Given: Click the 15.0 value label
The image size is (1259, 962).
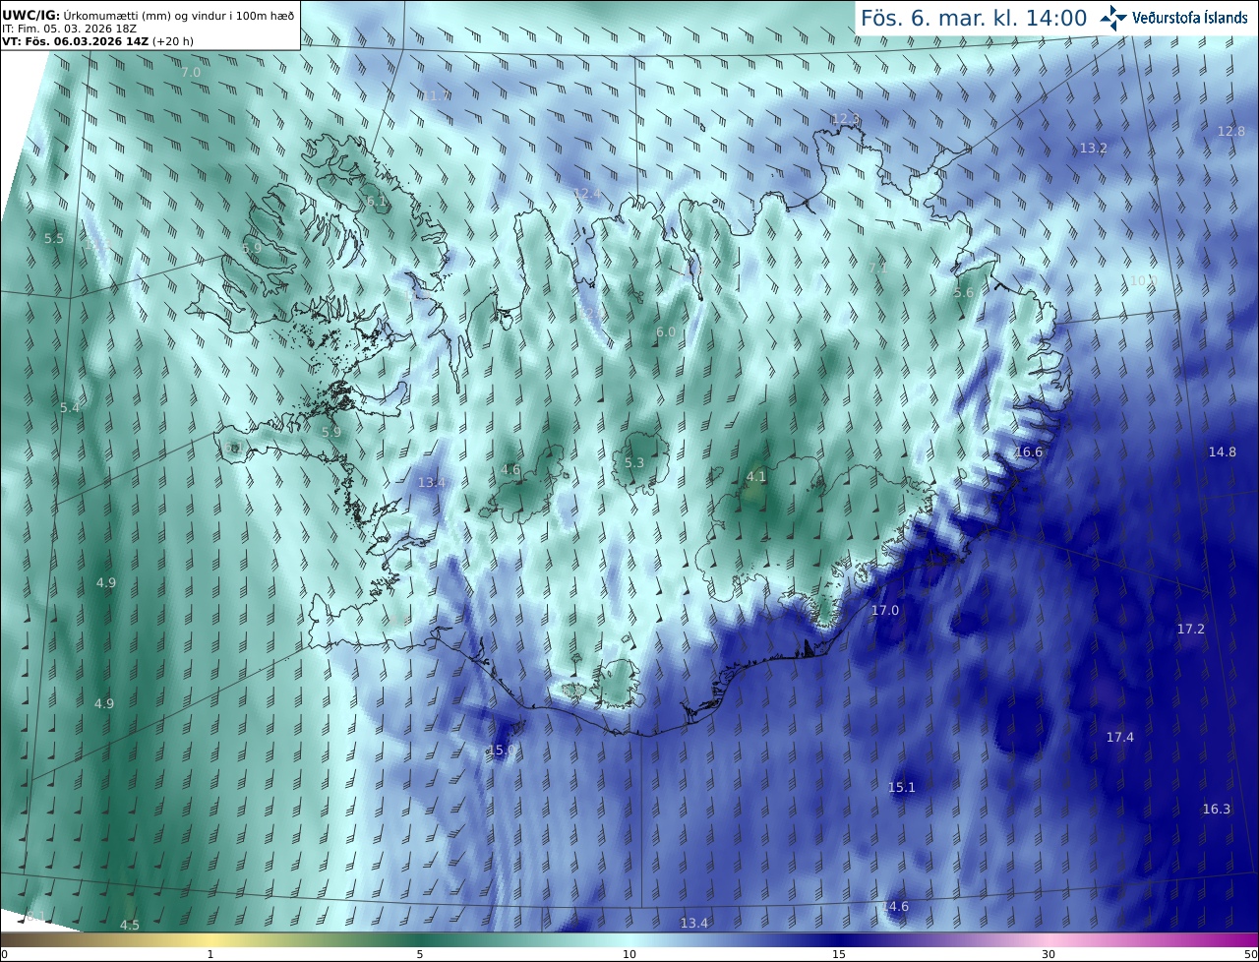Looking at the screenshot, I should (x=502, y=751).
